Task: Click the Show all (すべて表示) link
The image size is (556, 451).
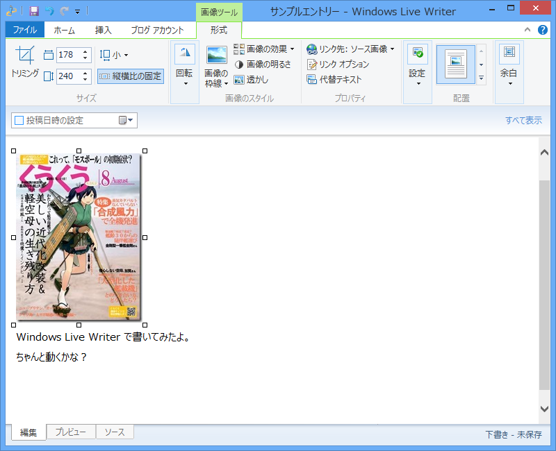Action: pyautogui.click(x=524, y=120)
